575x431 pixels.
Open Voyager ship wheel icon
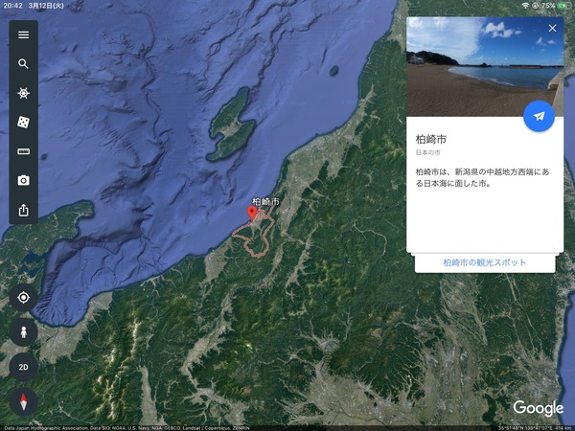(x=23, y=93)
